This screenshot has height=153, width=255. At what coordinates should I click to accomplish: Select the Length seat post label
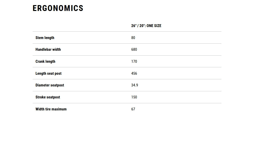48,73
